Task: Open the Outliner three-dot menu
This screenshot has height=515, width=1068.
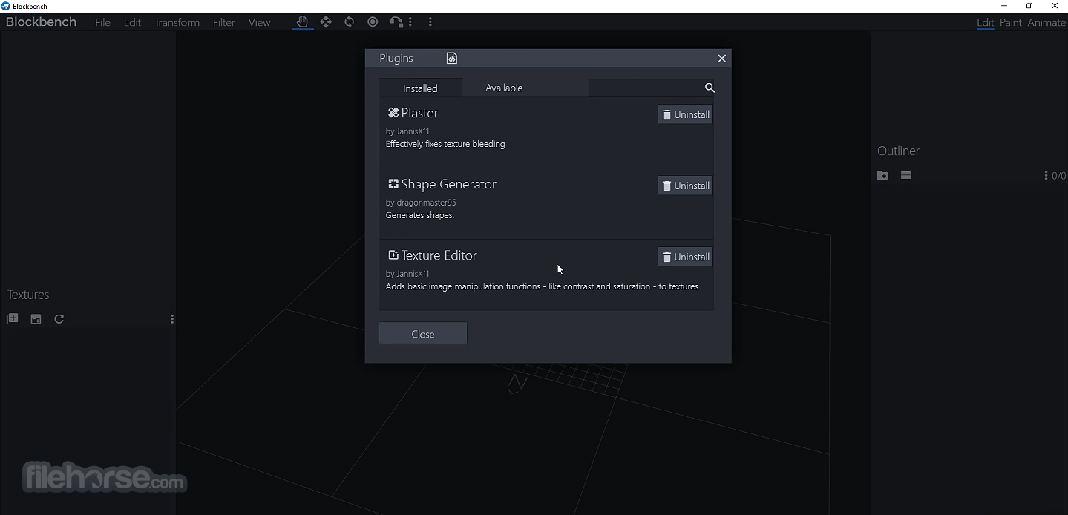Action: point(1046,176)
